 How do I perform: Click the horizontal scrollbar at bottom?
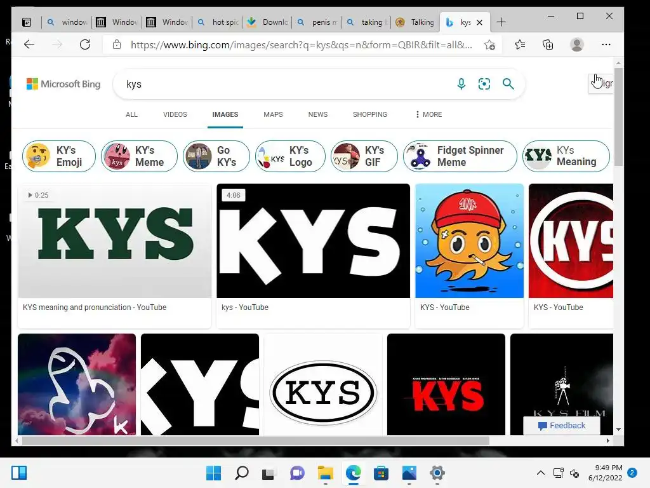click(x=255, y=441)
